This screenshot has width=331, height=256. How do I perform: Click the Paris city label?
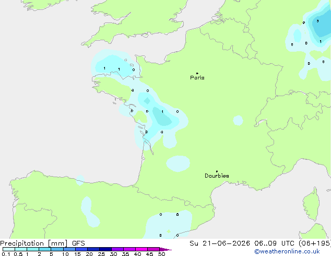[x=197, y=78]
